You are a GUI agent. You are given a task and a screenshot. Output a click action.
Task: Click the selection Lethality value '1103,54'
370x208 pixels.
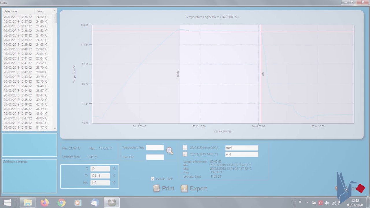pos(216,177)
